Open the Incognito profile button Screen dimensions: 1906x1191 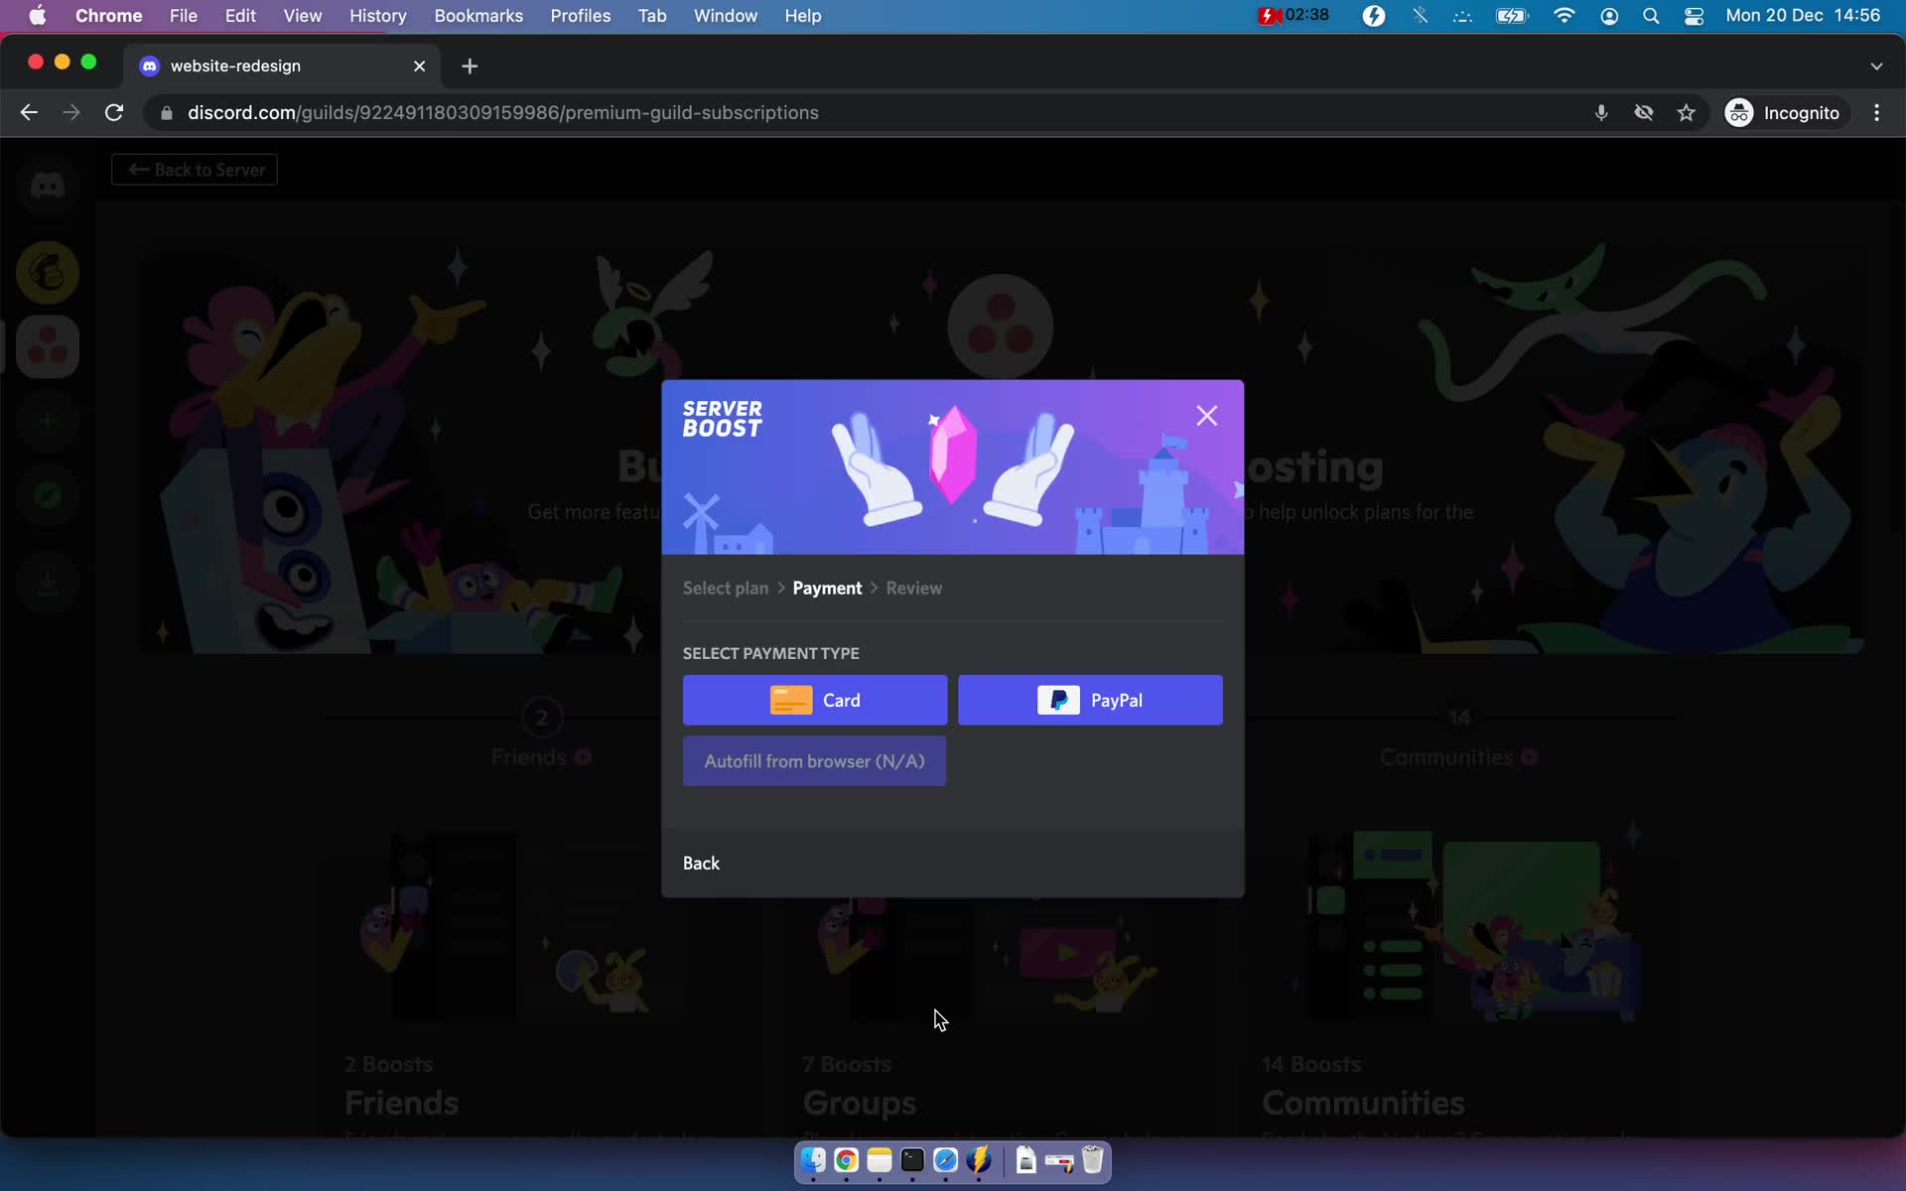(1783, 113)
